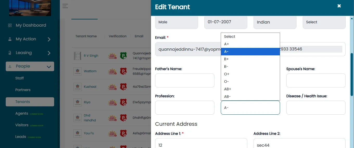Open the Partners submenu item
The image size is (354, 148).
point(23,90)
